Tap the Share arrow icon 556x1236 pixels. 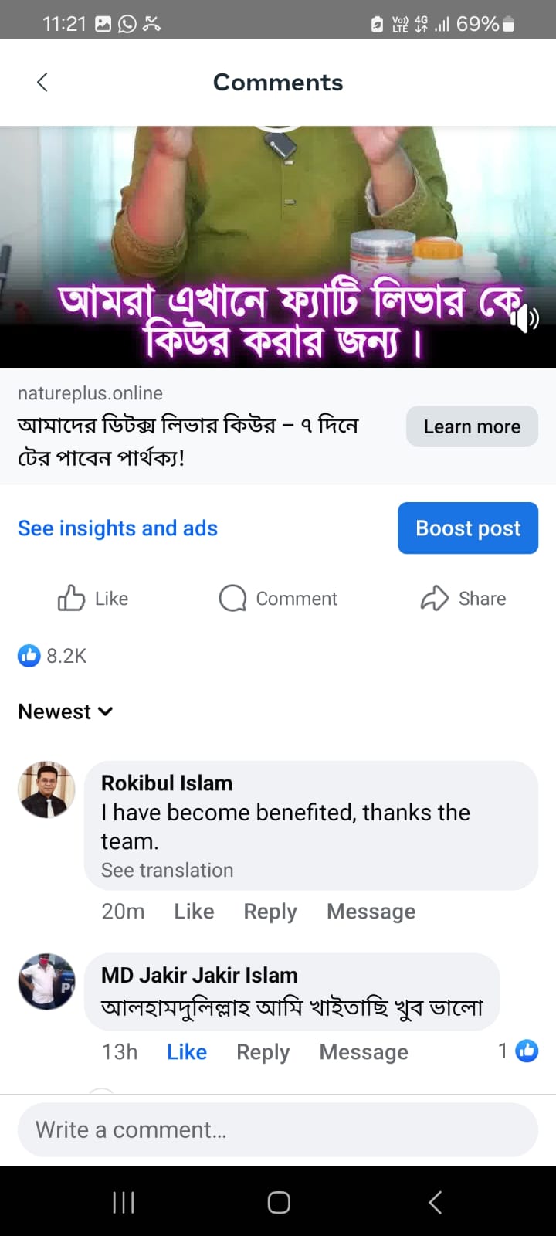(435, 599)
